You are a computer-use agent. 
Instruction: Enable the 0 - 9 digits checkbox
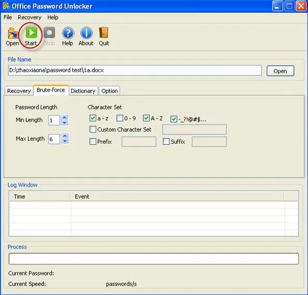pos(120,118)
